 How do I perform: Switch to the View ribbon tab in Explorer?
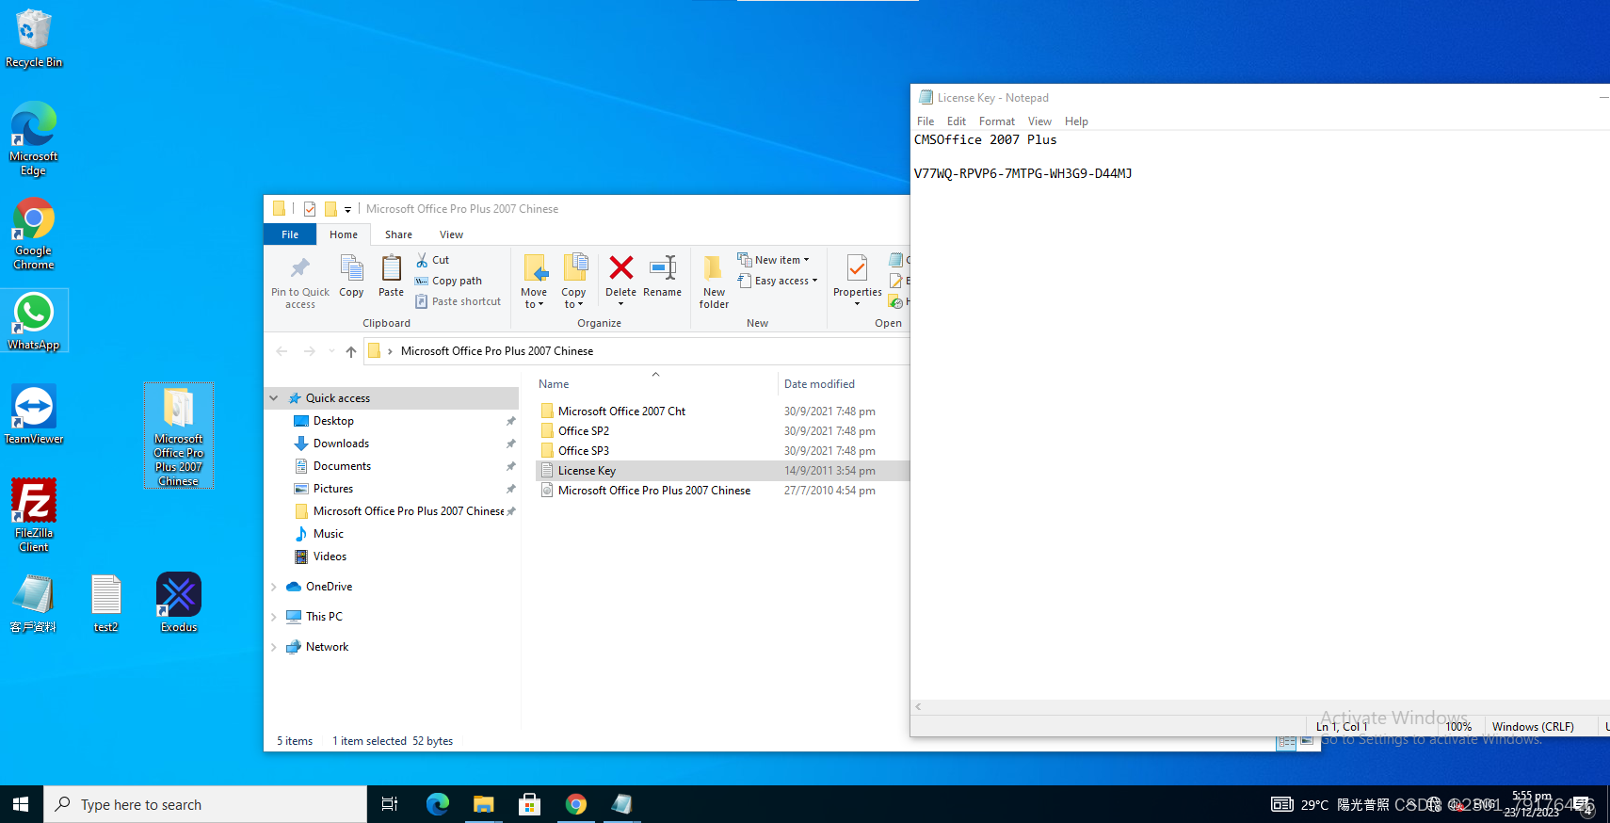(451, 234)
